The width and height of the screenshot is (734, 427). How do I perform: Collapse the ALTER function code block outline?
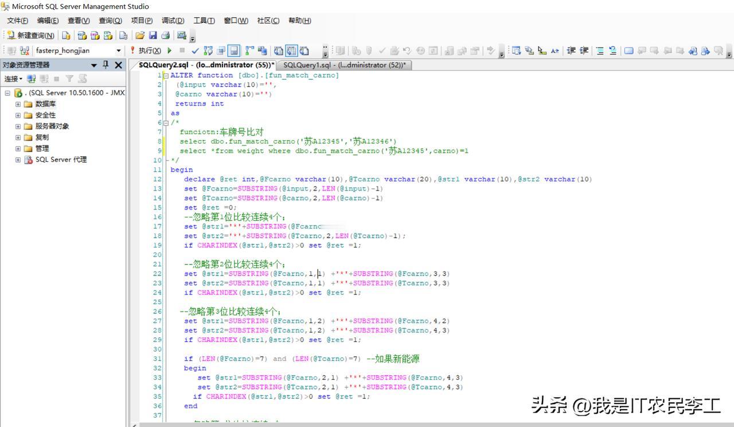[x=166, y=75]
